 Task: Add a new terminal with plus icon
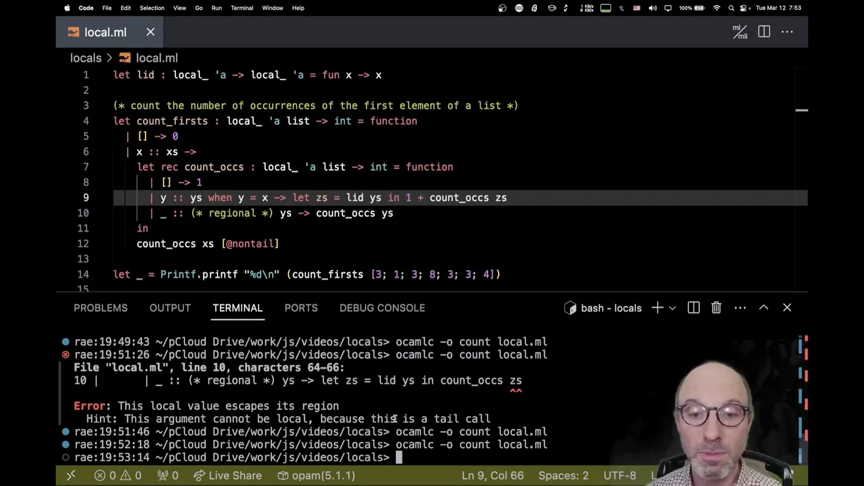[x=657, y=308]
